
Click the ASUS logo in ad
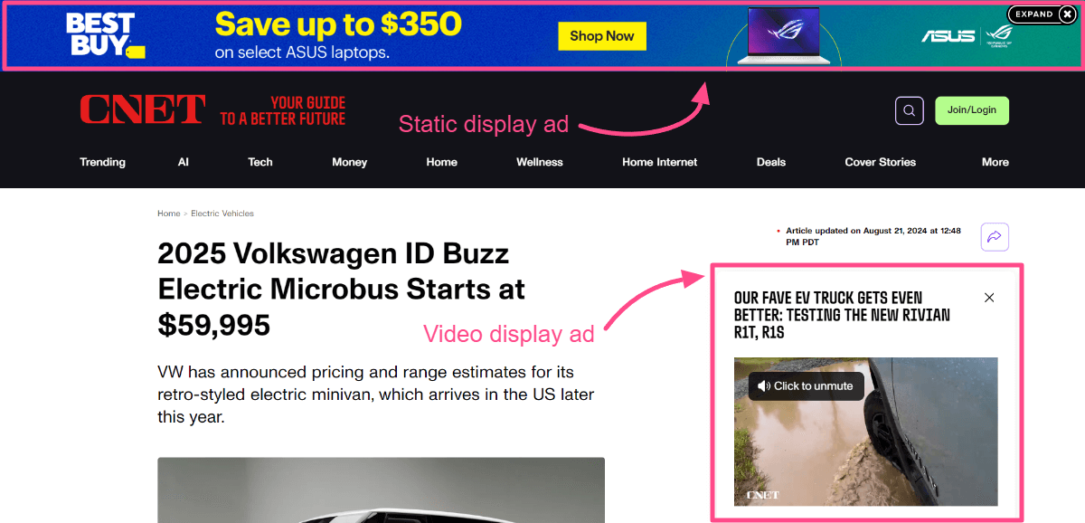click(948, 36)
